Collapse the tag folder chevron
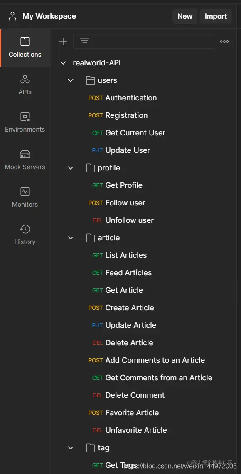 (71, 448)
